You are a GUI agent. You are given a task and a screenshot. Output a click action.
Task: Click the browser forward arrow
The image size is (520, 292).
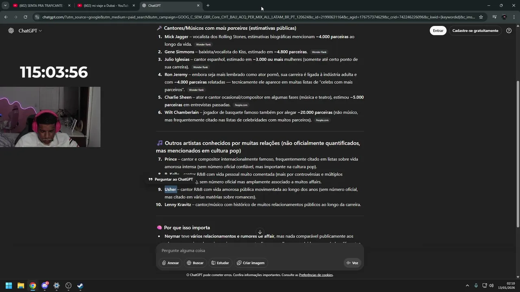[15, 17]
